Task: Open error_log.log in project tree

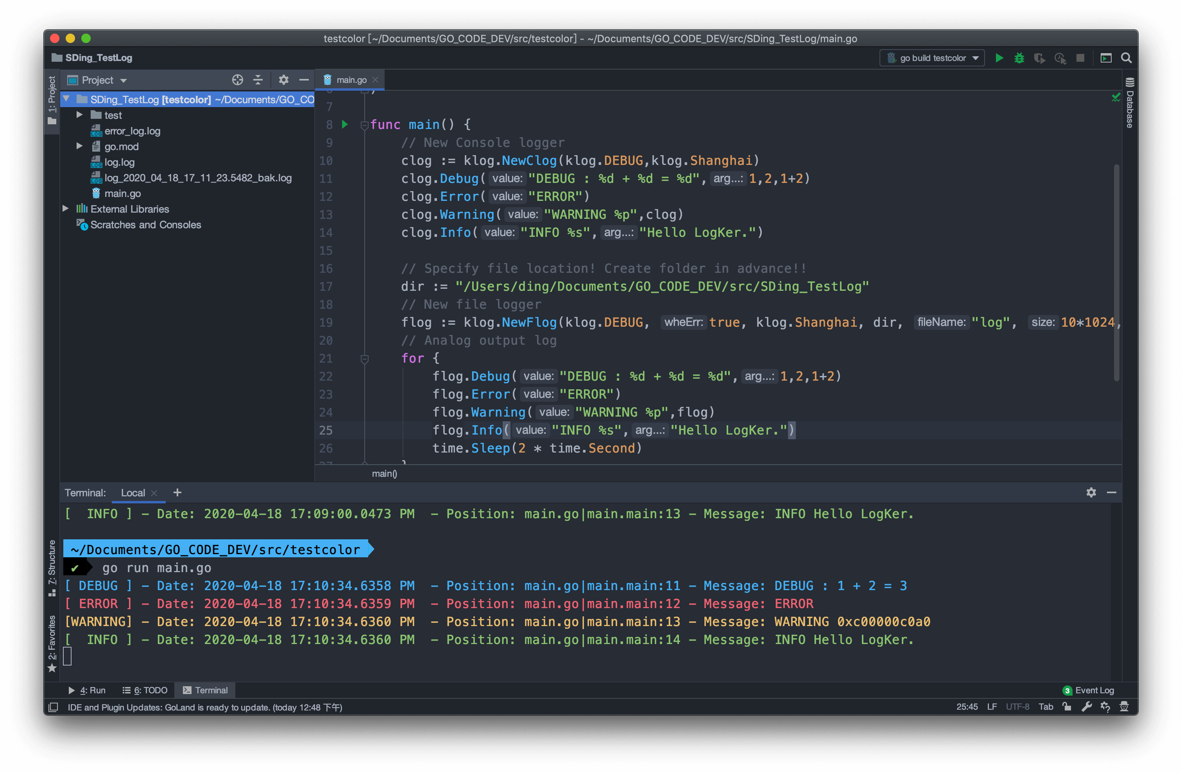Action: [132, 131]
